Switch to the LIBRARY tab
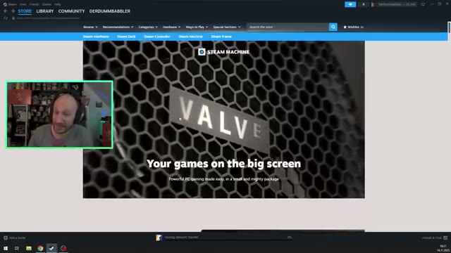 pos(45,11)
